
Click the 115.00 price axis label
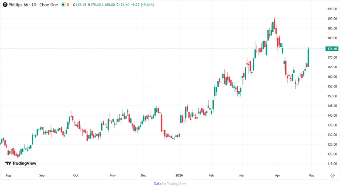point(332,163)
